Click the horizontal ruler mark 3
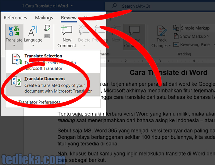The width and height of the screenshot is (215, 165). [160, 61]
